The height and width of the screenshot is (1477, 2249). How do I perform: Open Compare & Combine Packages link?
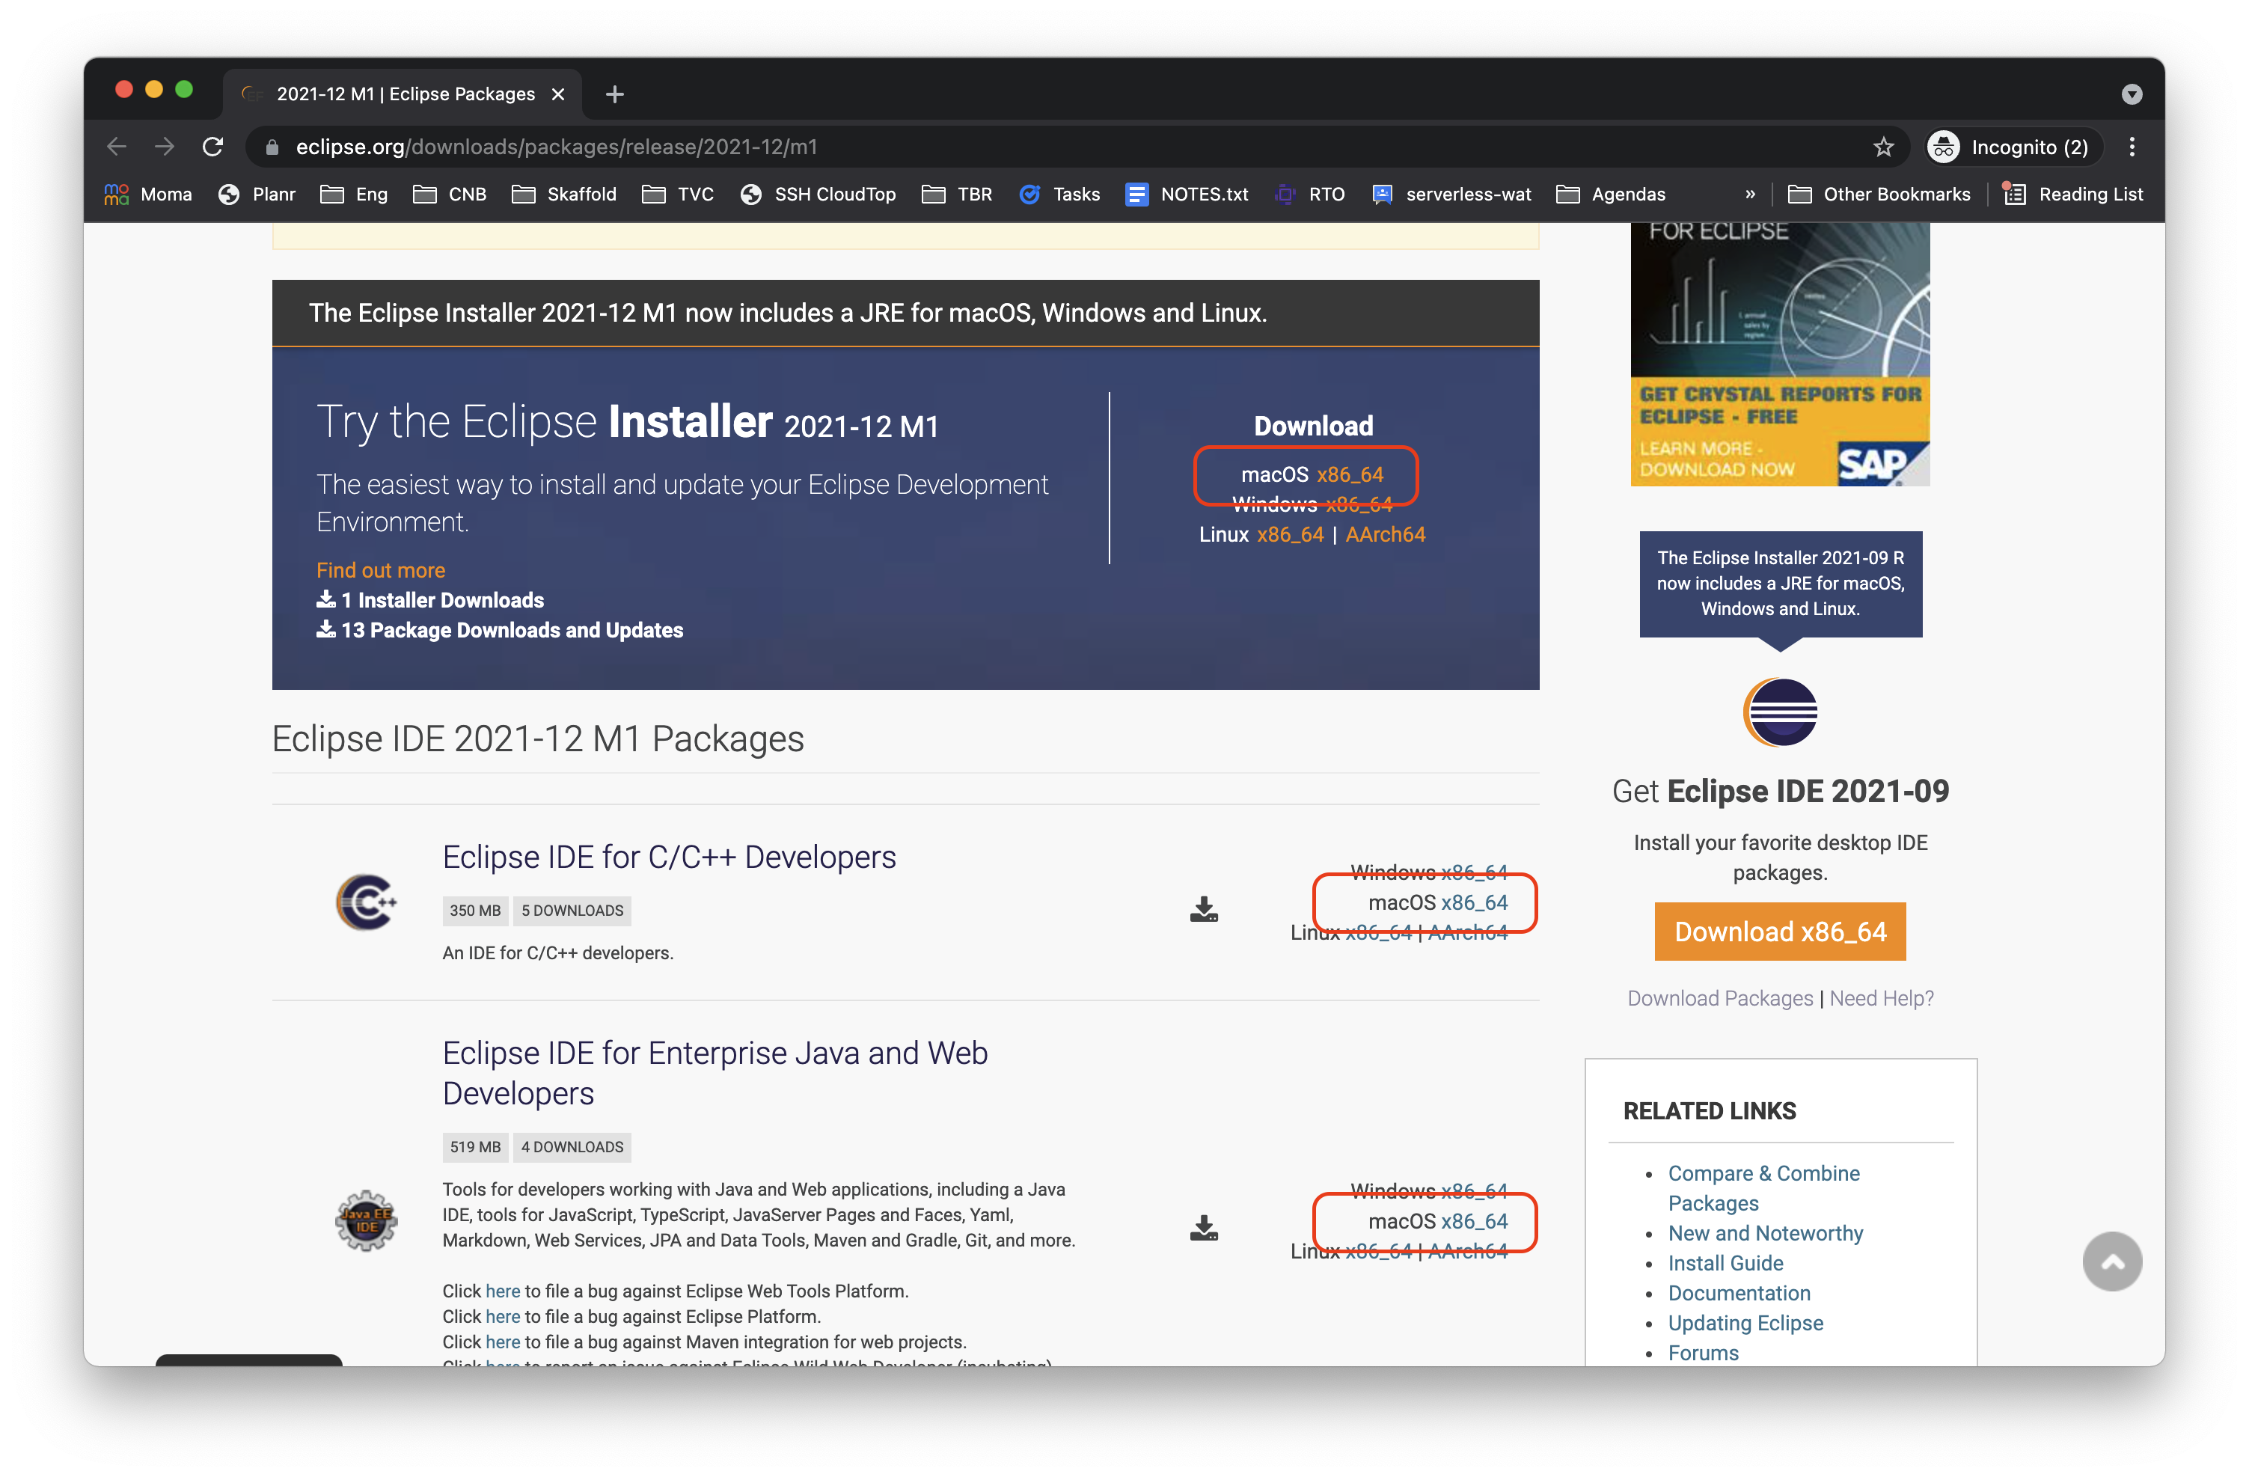pos(1763,1188)
